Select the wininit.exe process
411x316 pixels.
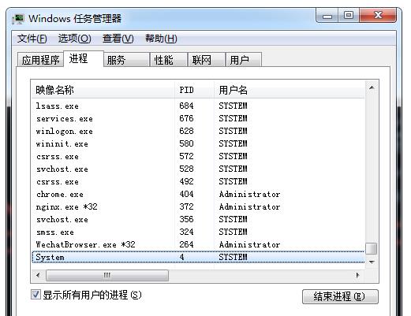198,143
